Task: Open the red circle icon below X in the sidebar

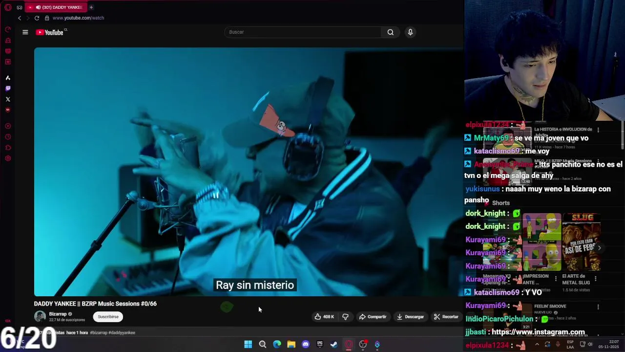Action: point(8,110)
